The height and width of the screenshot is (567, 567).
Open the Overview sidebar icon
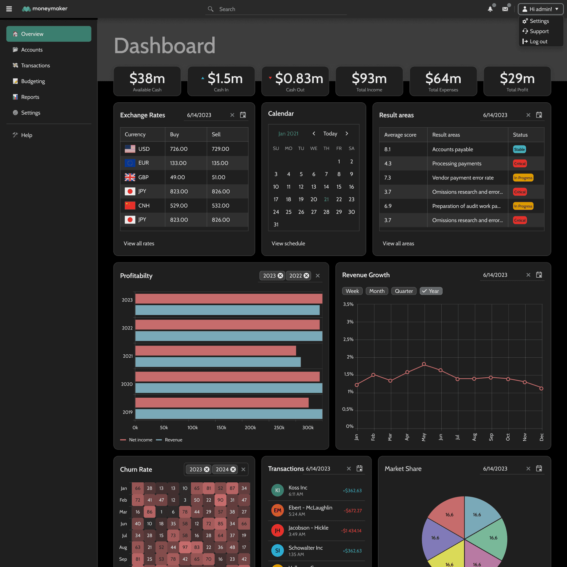point(15,34)
